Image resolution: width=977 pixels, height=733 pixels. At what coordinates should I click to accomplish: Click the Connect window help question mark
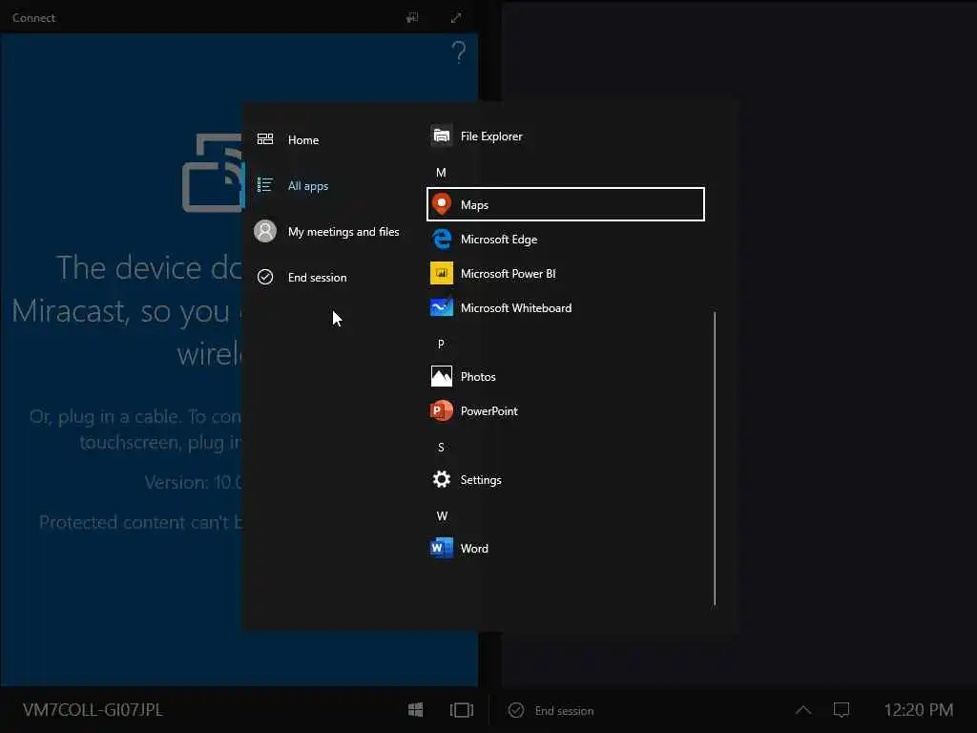459,52
